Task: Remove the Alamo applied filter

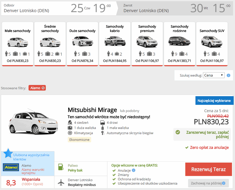Action: pos(37,88)
